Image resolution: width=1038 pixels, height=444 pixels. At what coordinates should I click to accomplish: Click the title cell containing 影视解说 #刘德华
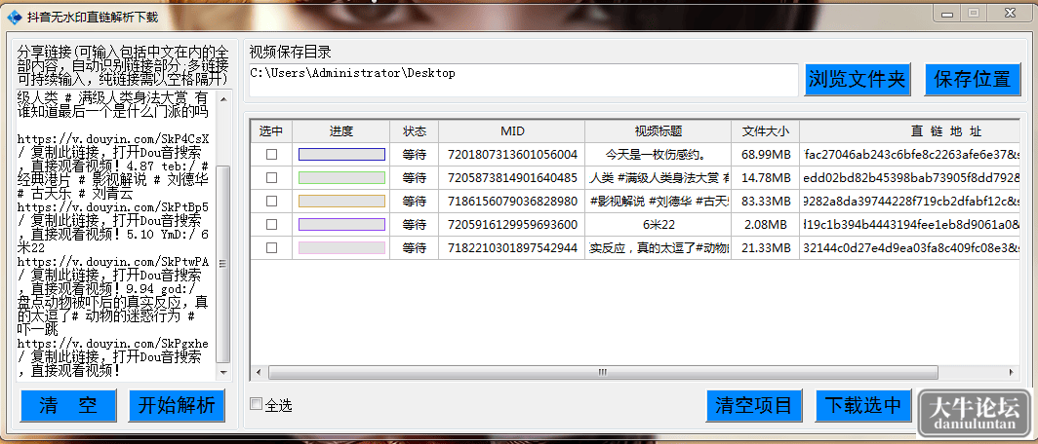point(659,201)
